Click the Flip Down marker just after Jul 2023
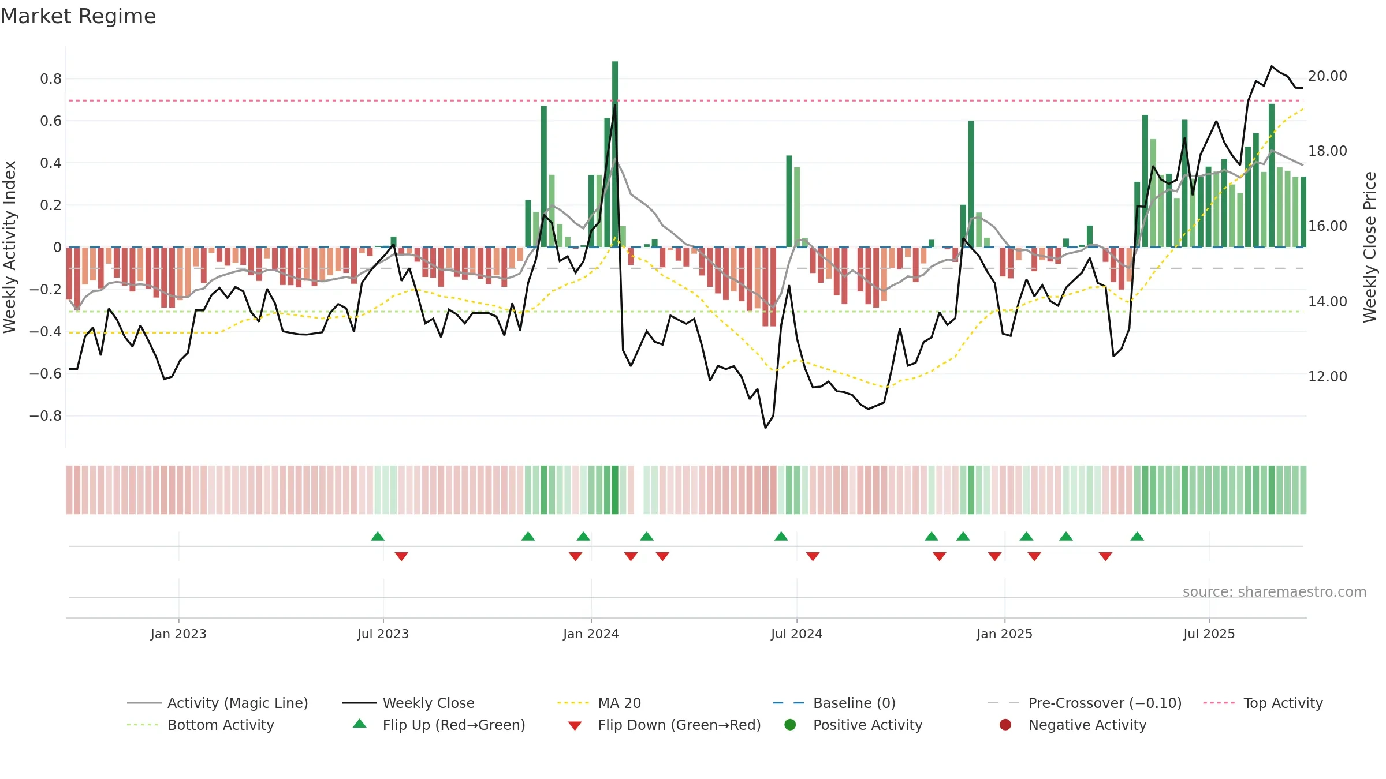 (x=401, y=556)
